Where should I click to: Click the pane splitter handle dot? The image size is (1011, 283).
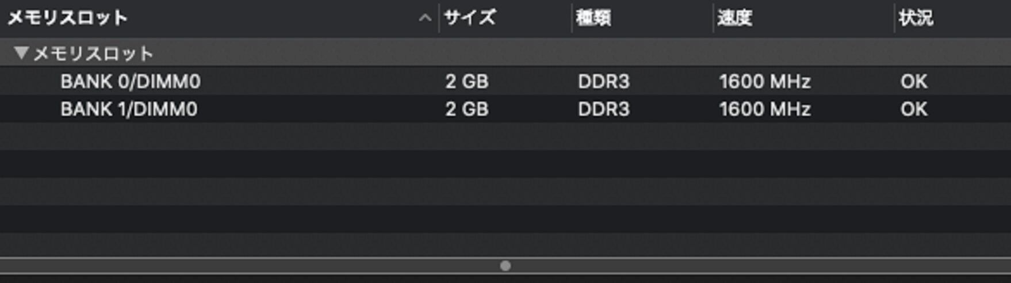coord(505,266)
